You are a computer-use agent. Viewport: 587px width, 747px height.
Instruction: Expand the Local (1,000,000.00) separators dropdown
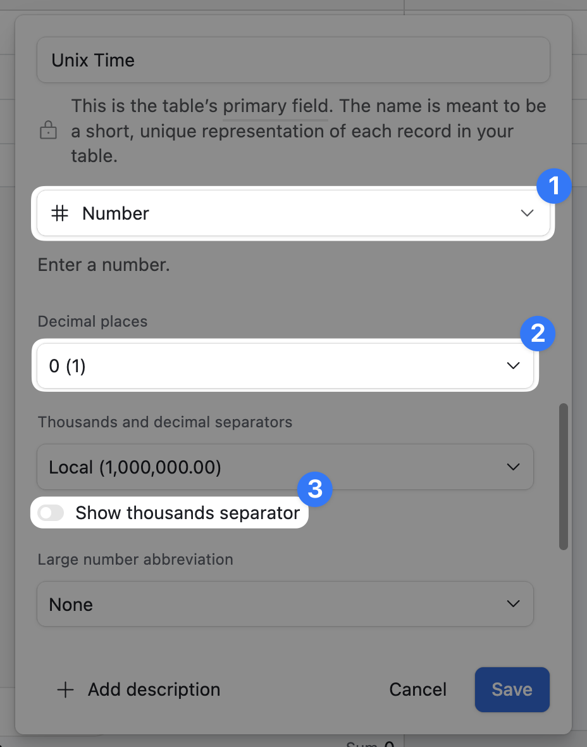tap(285, 467)
